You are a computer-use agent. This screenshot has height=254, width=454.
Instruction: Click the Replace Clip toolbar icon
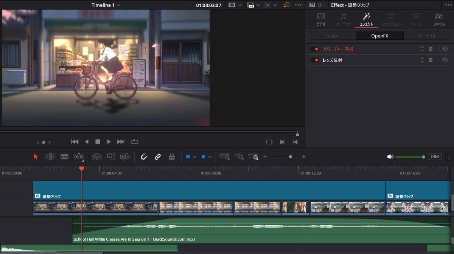pos(125,156)
